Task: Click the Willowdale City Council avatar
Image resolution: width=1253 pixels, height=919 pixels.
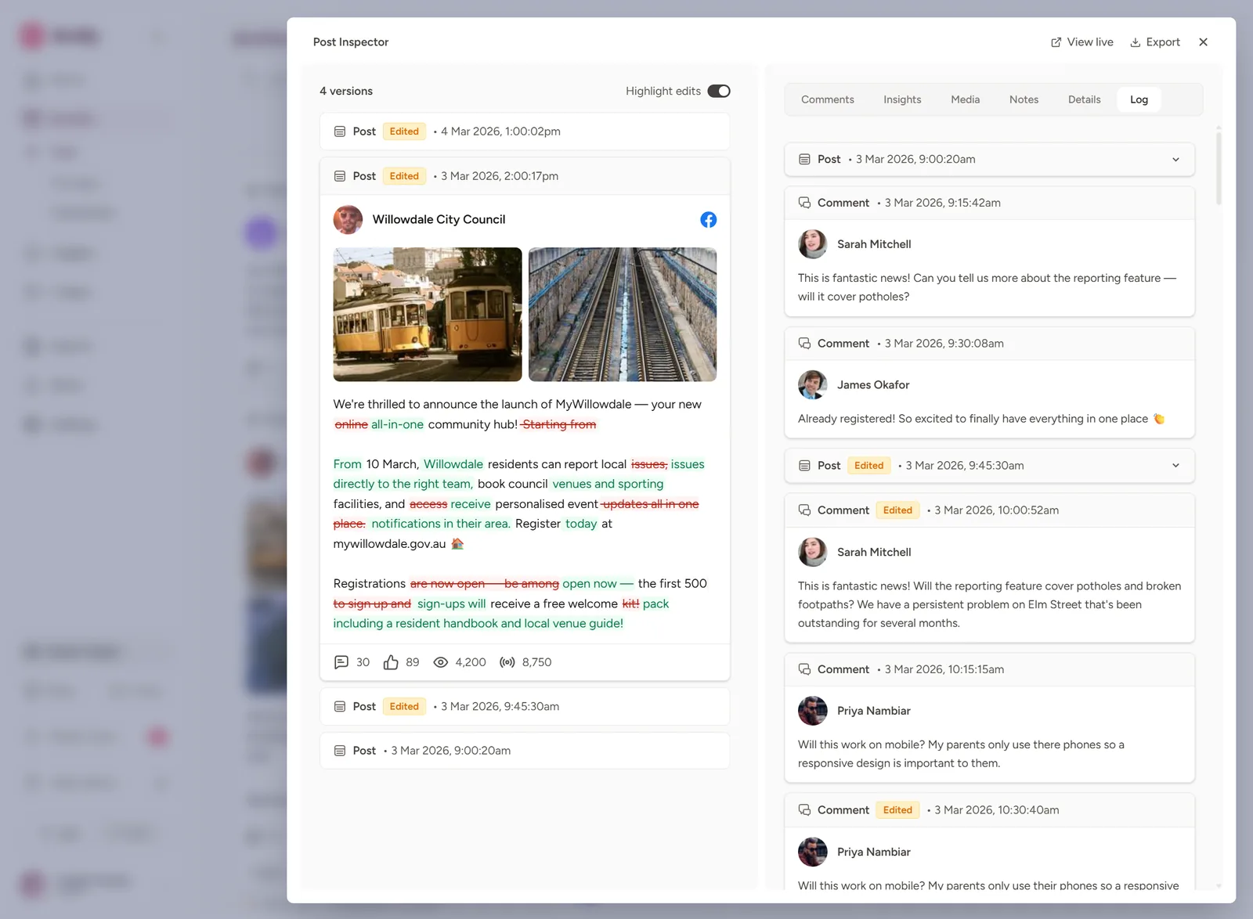Action: (348, 220)
